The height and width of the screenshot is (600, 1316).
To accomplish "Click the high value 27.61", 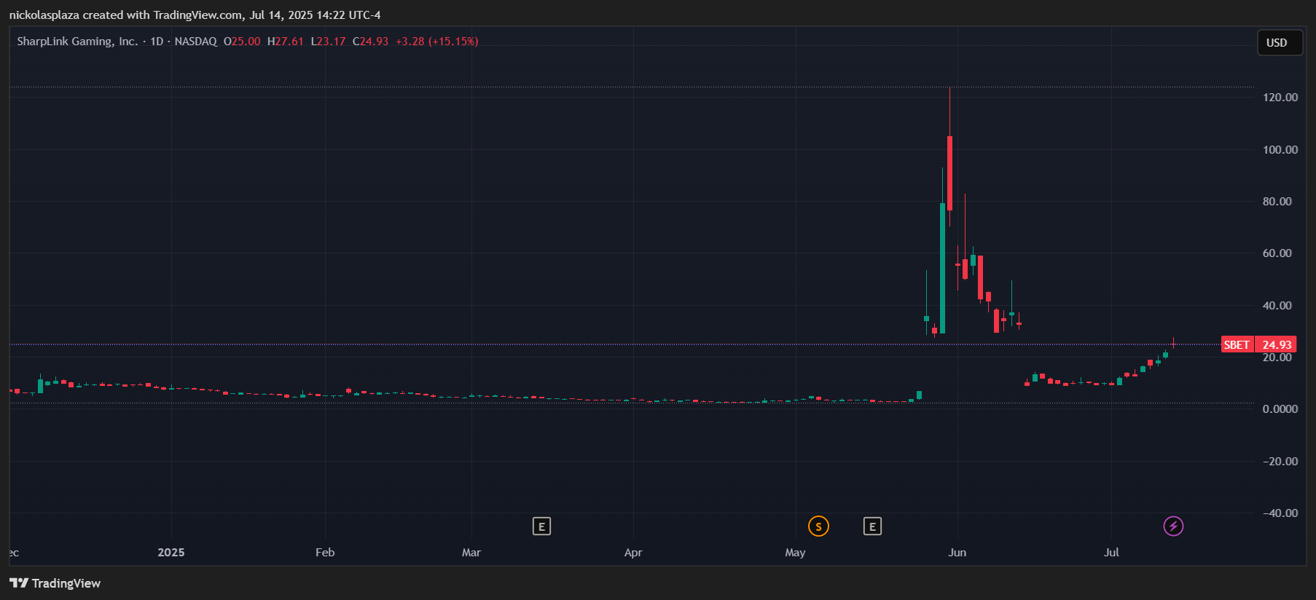I will point(289,42).
